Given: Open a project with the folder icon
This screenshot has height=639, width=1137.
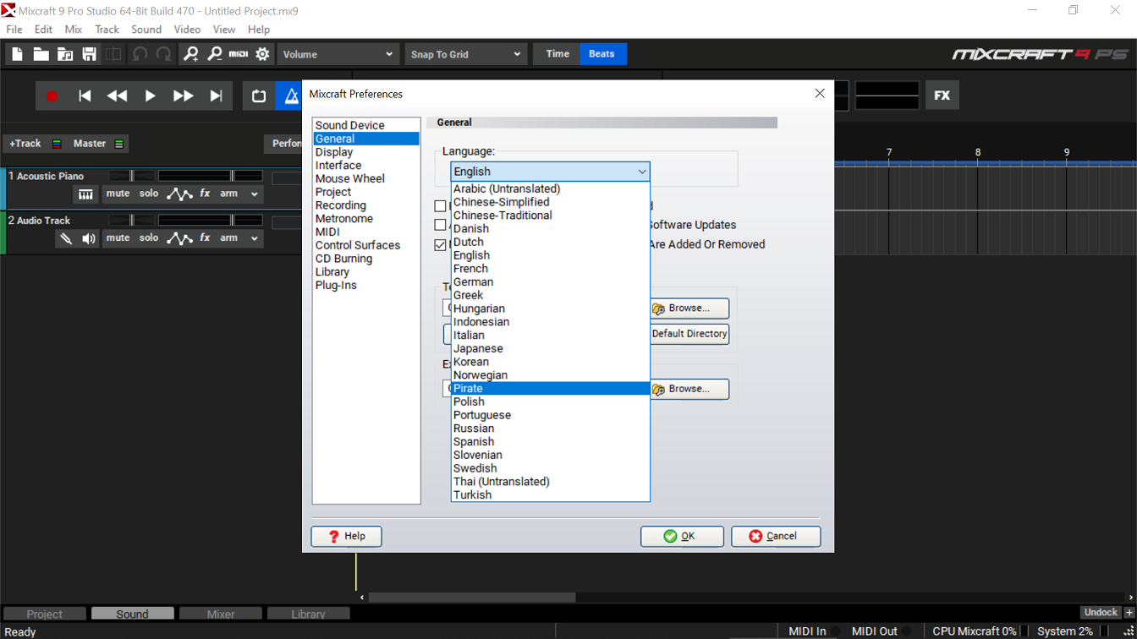Looking at the screenshot, I should (41, 54).
